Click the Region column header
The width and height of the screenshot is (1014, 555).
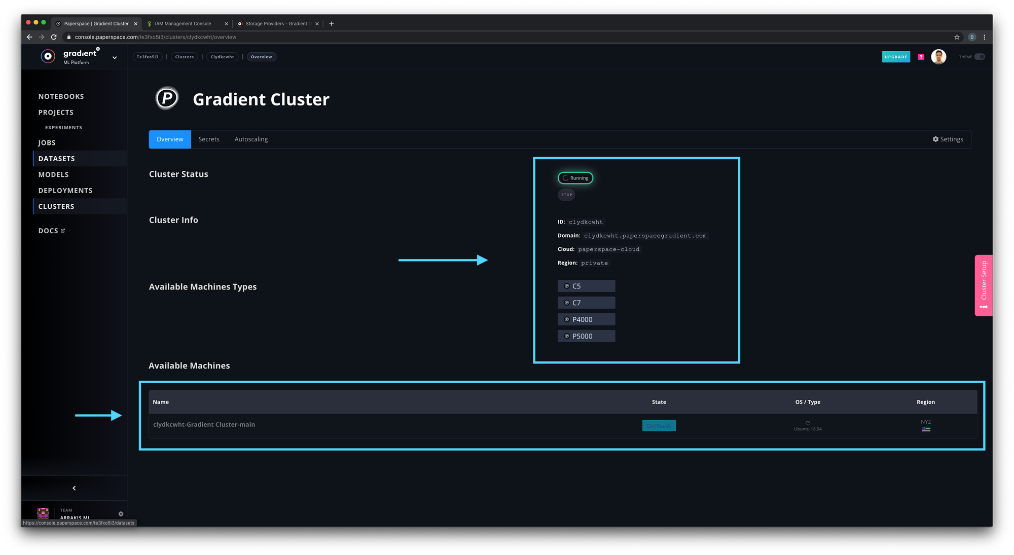pyautogui.click(x=926, y=402)
